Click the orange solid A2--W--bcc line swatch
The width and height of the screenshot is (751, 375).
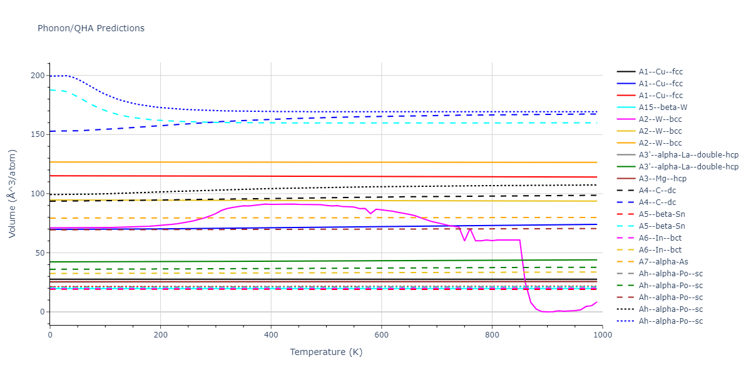[x=628, y=143]
